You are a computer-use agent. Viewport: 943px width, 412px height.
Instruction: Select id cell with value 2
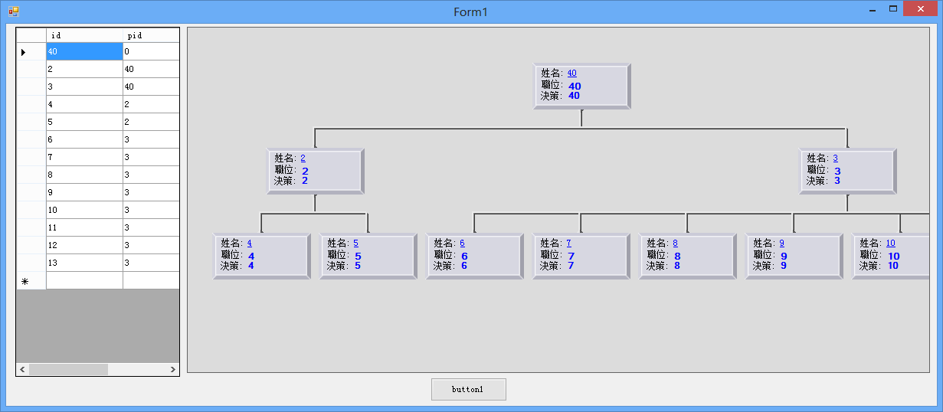84,69
